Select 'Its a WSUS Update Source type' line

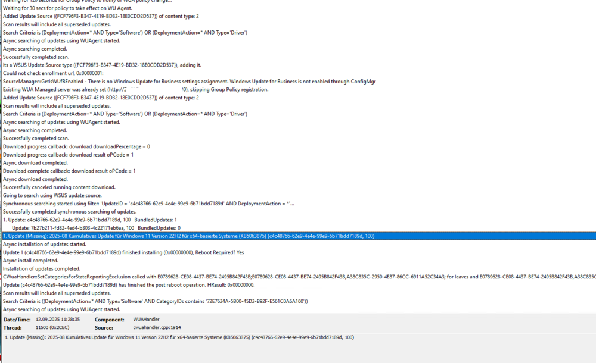[x=102, y=65]
